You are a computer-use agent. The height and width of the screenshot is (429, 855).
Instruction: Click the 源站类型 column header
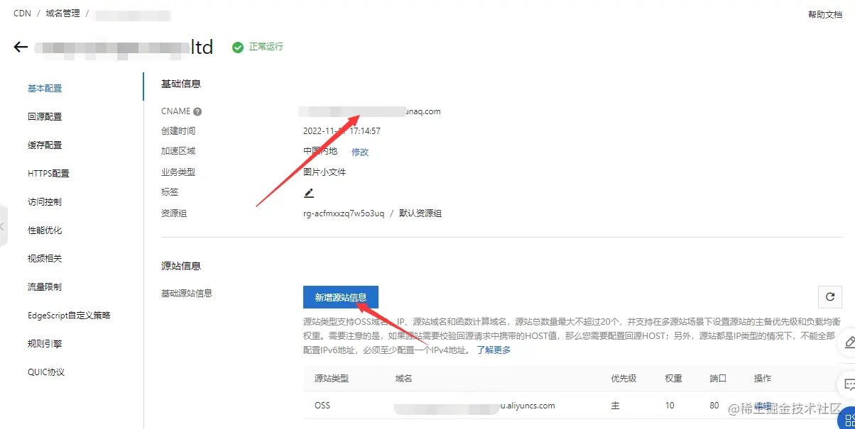pos(332,379)
